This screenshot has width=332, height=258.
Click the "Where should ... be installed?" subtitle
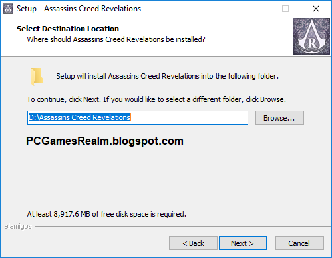(116, 39)
